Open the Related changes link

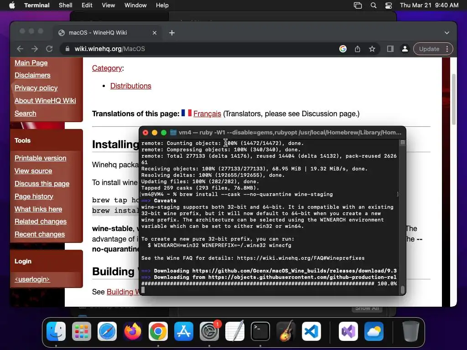[41, 221]
